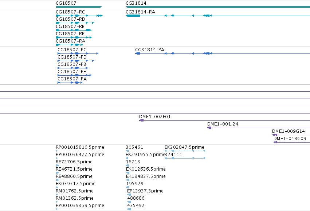Click feature label 488686

[x=136, y=198]
